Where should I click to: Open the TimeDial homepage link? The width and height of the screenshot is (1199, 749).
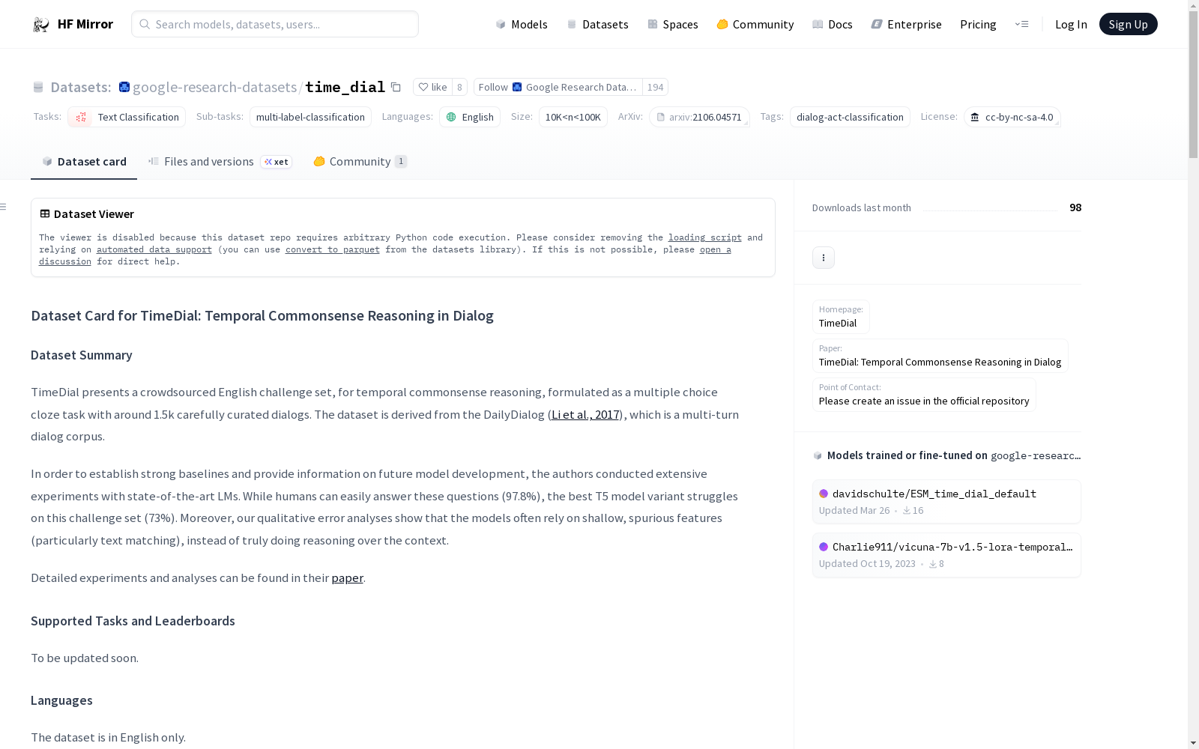841,317
